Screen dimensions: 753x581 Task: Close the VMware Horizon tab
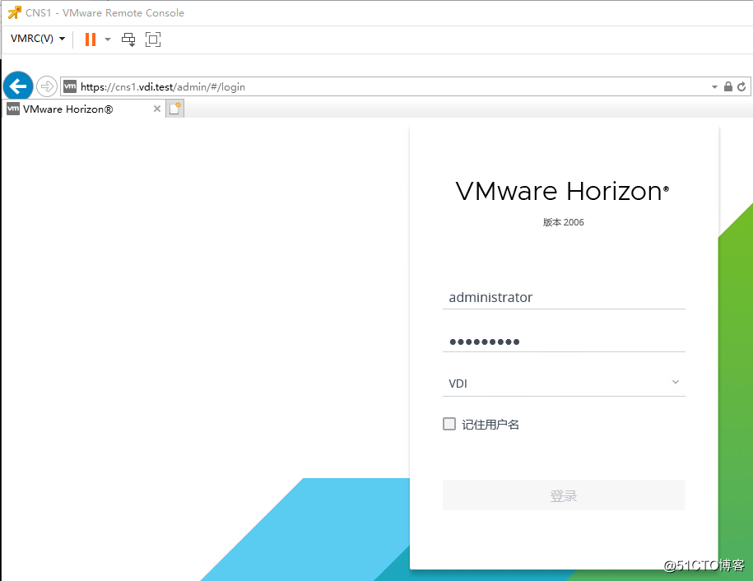pos(157,109)
